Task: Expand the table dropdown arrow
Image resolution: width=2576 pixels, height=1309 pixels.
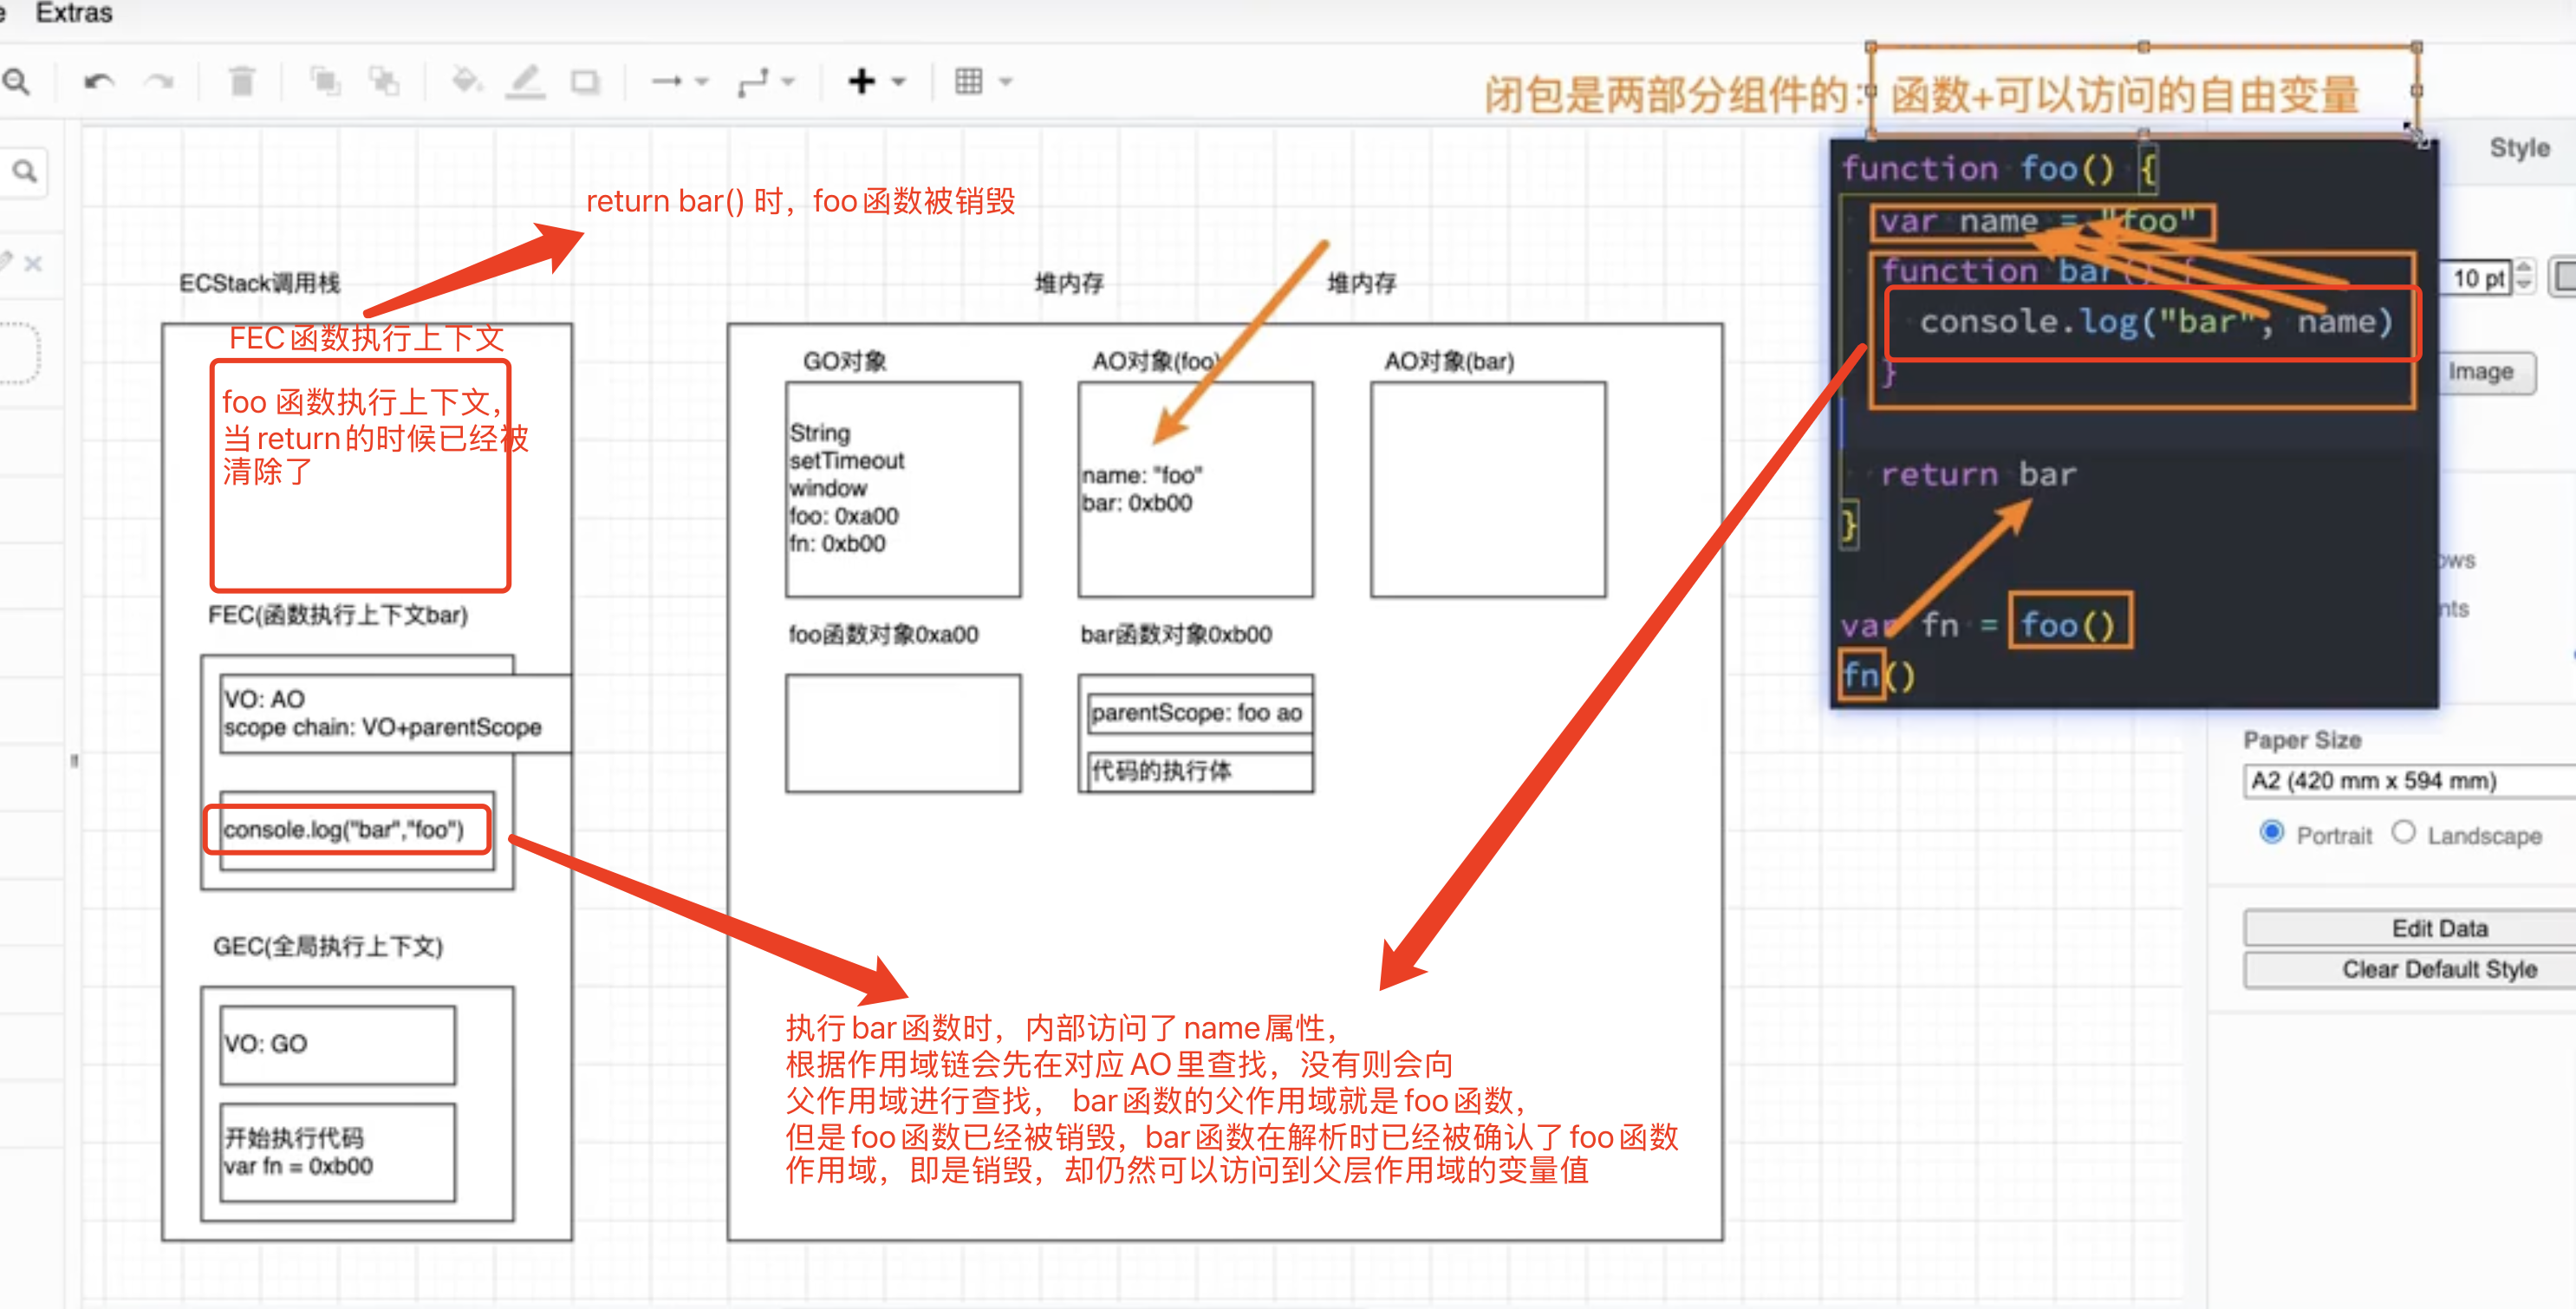Action: [x=1006, y=82]
